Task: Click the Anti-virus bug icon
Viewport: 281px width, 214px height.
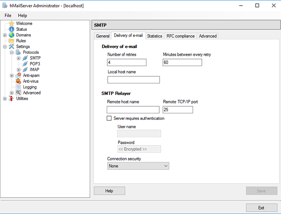Action: pyautogui.click(x=18, y=81)
